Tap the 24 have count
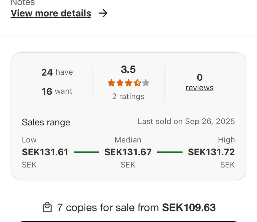Image resolution: width=257 pixels, height=222 pixels. (57, 72)
